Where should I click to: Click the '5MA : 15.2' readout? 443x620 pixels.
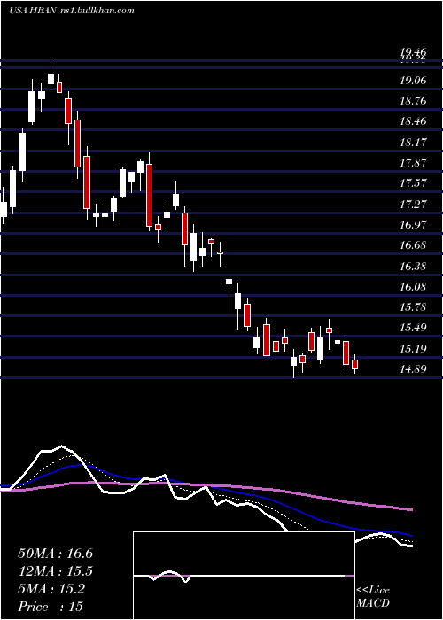click(51, 589)
